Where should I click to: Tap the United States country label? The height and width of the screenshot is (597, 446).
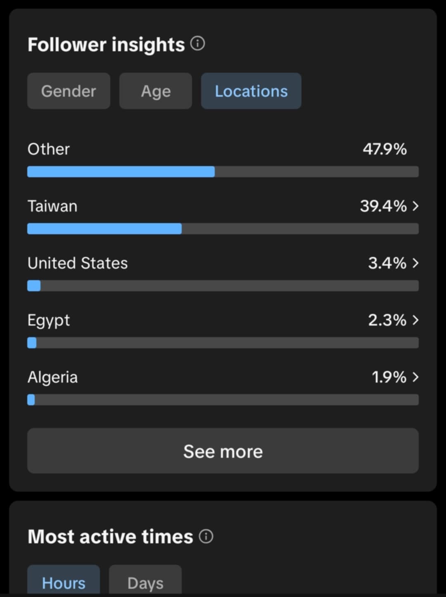[x=78, y=263]
